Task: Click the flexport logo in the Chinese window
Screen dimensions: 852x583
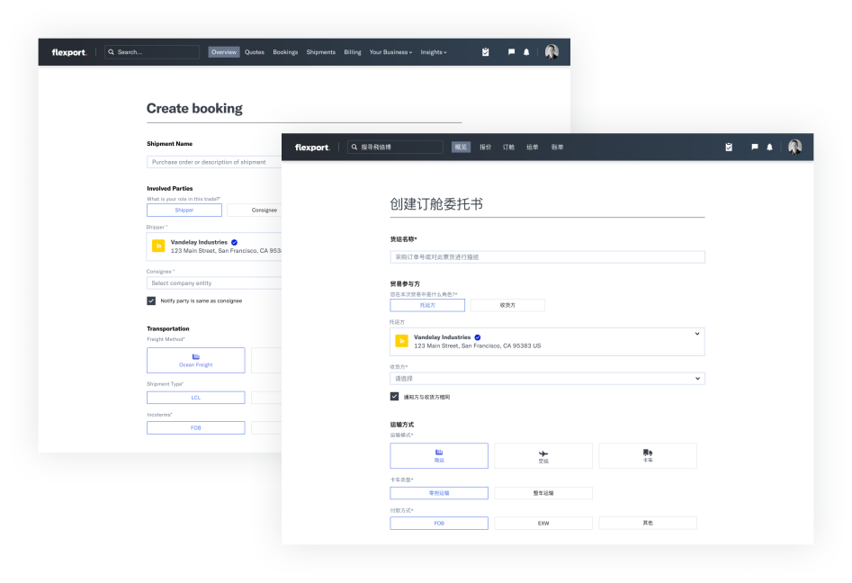Action: click(312, 148)
